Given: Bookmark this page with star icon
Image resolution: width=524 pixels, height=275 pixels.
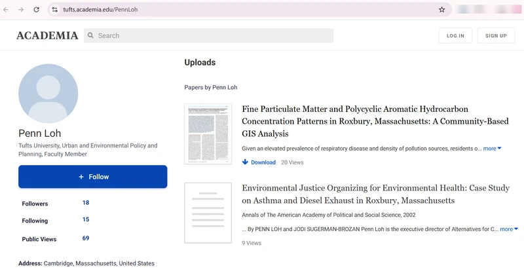Looking at the screenshot, I should [441, 10].
